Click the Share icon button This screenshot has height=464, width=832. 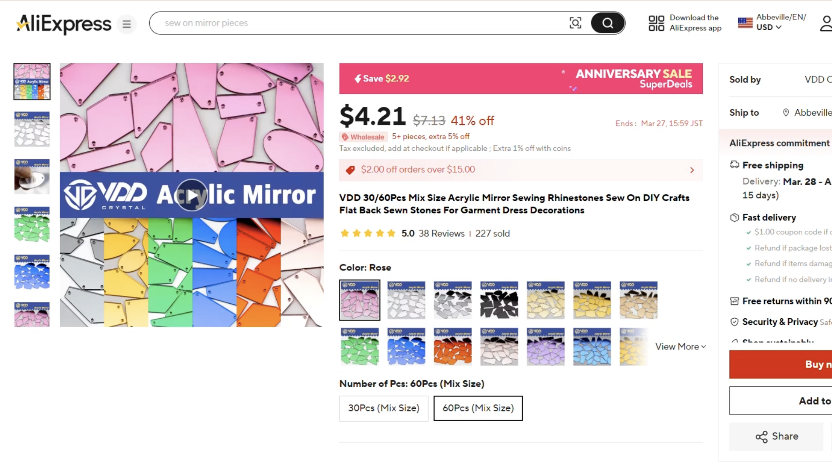point(776,436)
